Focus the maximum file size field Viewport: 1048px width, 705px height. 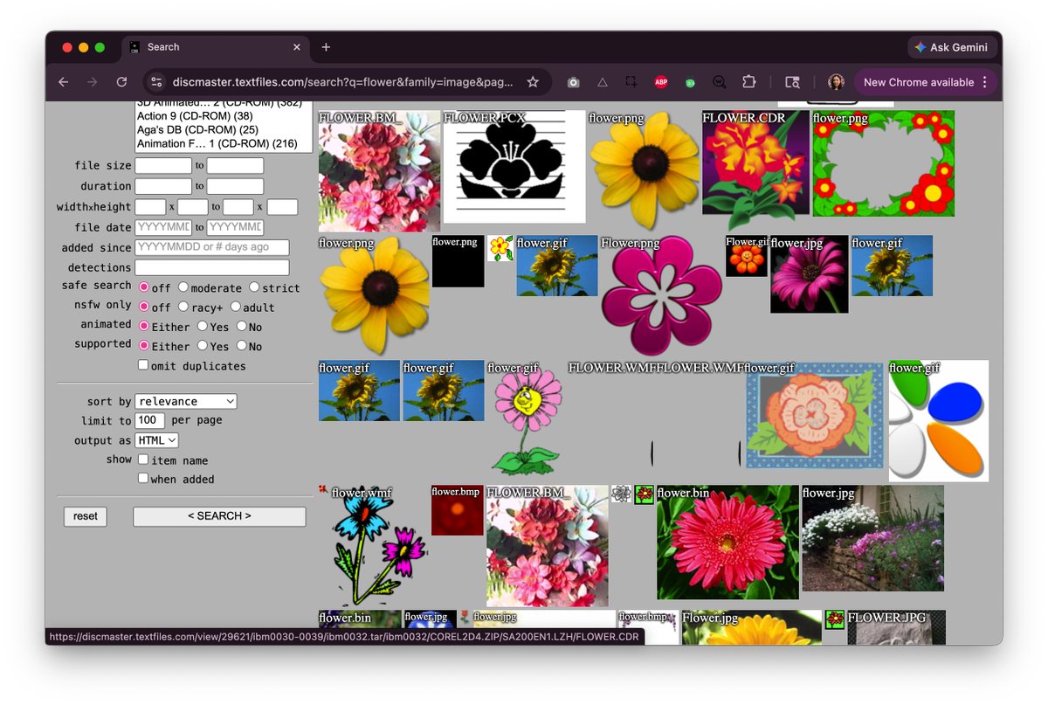pos(235,165)
